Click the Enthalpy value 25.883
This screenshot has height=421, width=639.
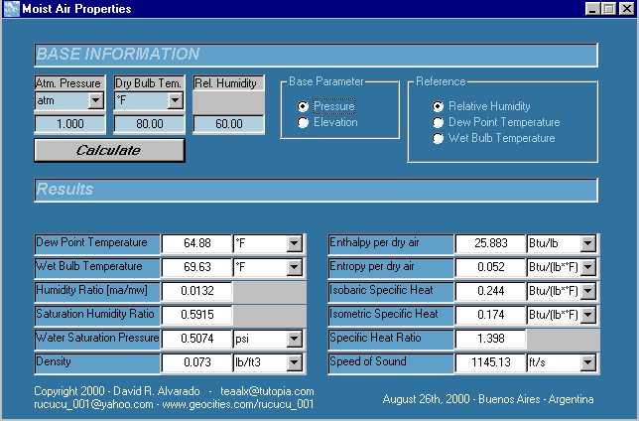490,243
